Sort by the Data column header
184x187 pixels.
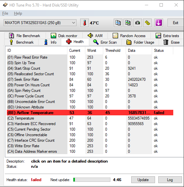tap(139, 50)
